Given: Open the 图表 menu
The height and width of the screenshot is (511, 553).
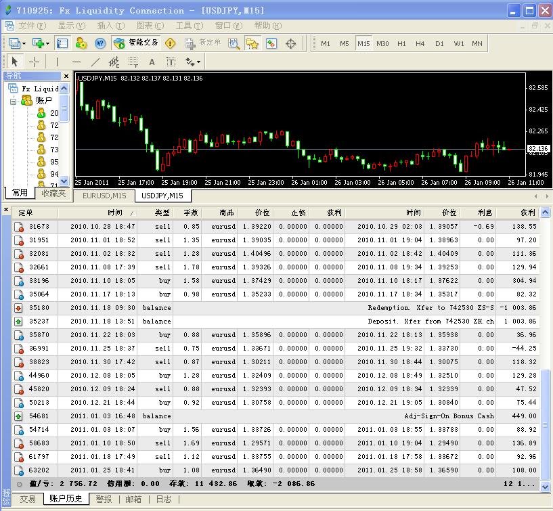Looking at the screenshot, I should point(148,26).
